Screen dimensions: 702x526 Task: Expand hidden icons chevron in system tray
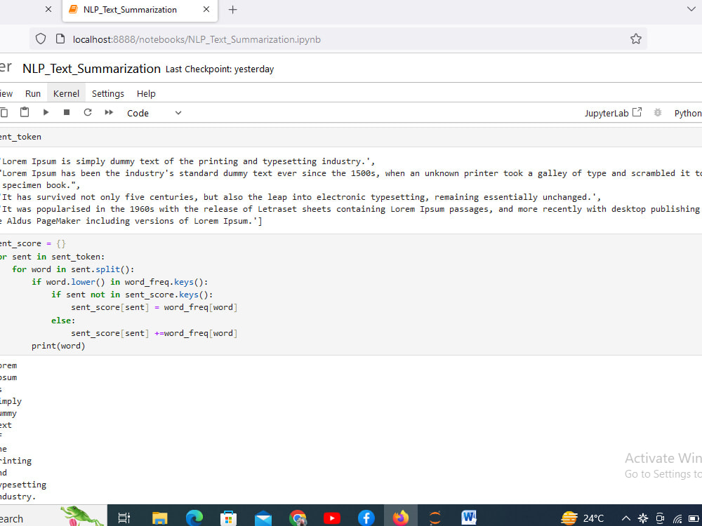(625, 518)
